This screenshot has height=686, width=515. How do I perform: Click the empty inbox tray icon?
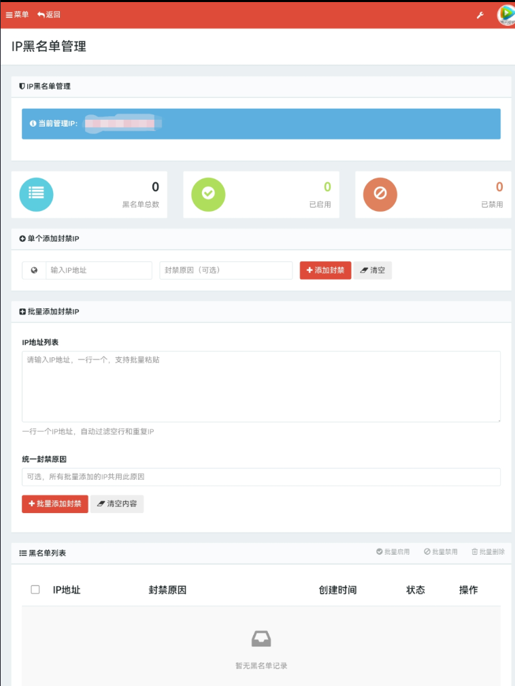[261, 638]
